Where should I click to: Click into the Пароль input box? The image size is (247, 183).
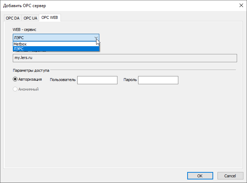[x=158, y=80]
